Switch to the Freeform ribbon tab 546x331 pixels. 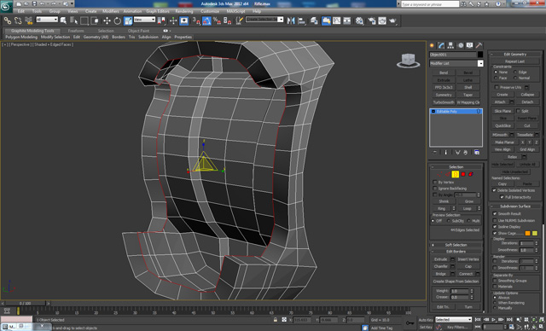76,31
